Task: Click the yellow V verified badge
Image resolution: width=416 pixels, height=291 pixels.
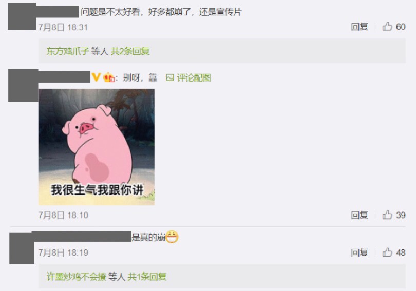Action: coord(96,77)
